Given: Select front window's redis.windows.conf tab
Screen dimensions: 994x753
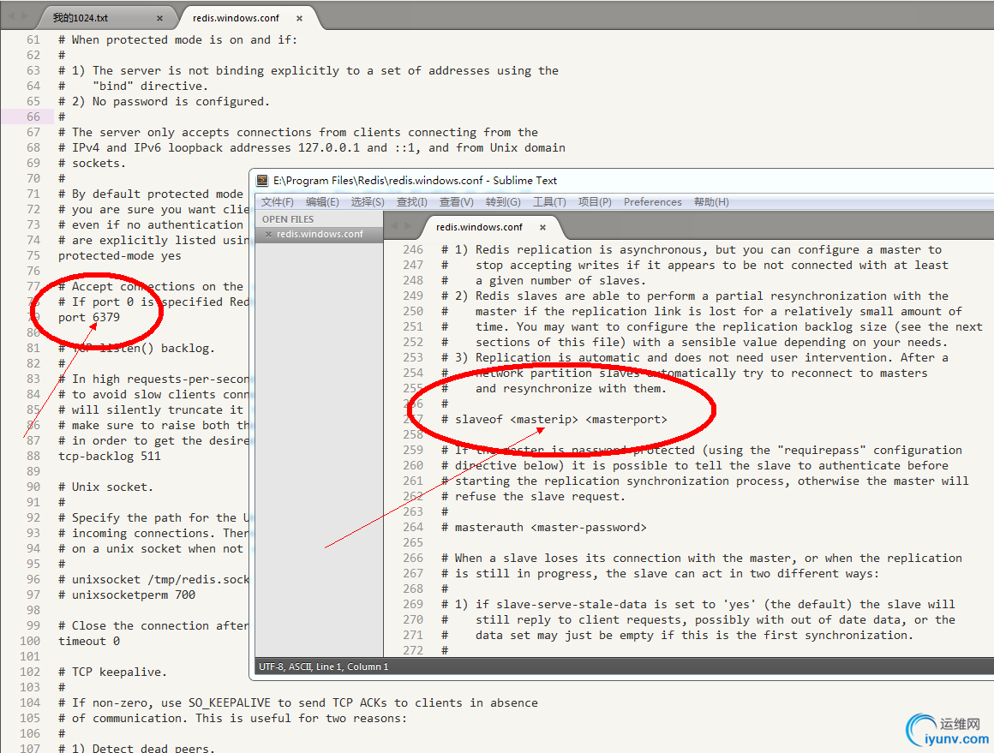Looking at the screenshot, I should 479,227.
